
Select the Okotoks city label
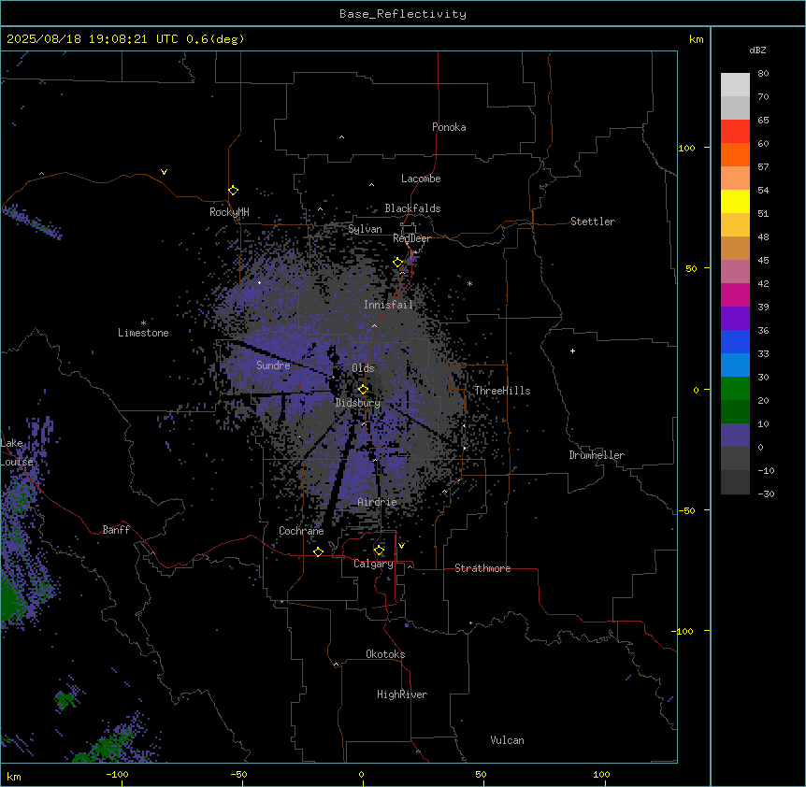click(385, 654)
